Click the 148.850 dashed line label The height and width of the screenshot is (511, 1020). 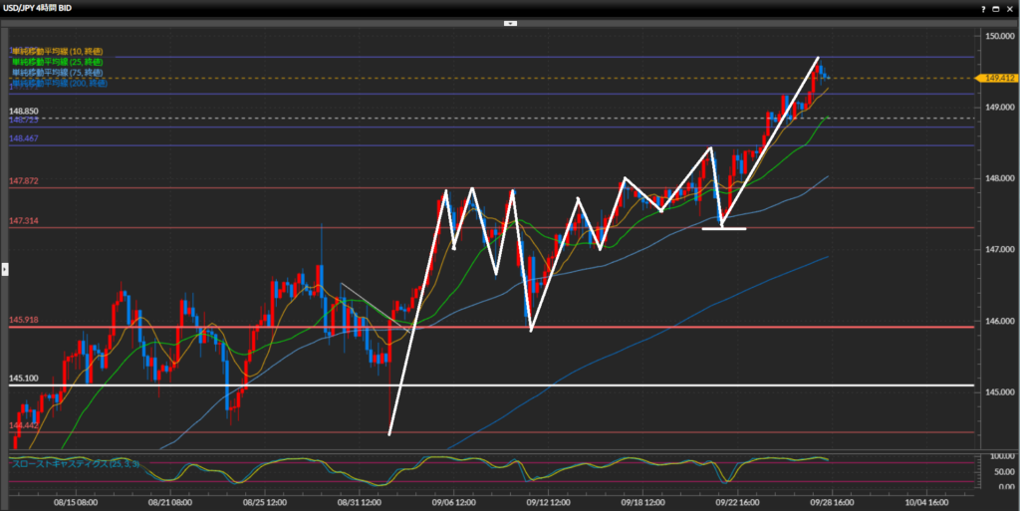tap(23, 112)
